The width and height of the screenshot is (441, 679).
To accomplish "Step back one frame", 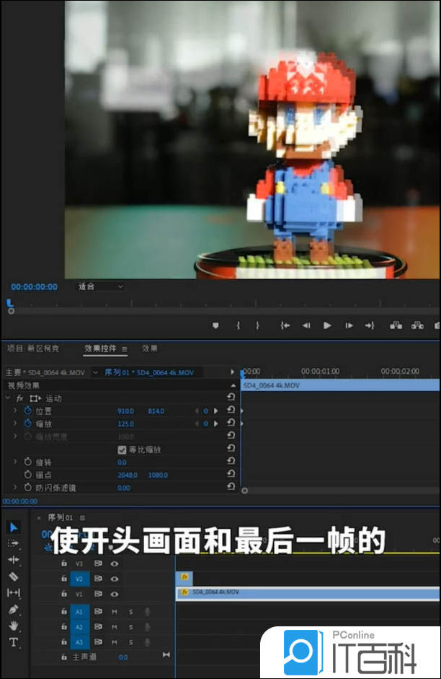I will click(x=306, y=325).
